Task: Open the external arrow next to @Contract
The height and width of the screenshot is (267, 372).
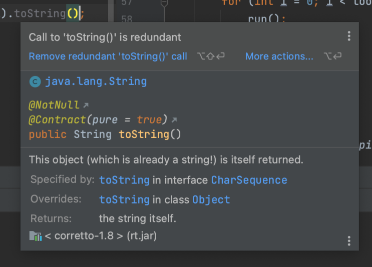Action: [174, 120]
